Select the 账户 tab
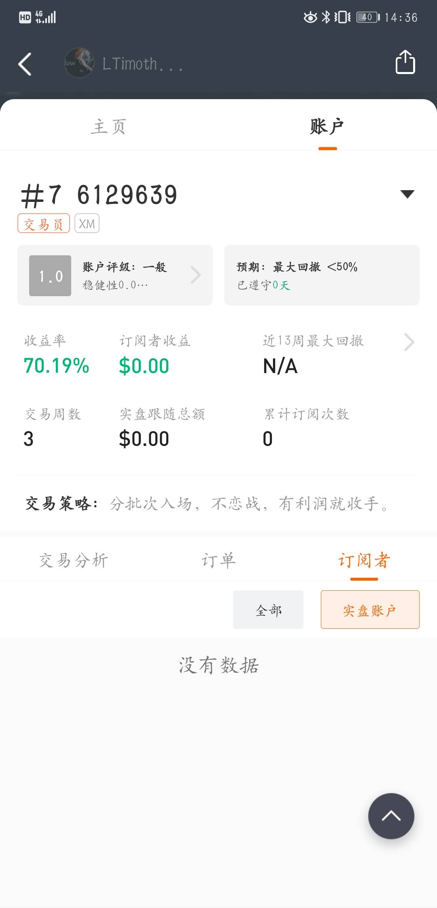This screenshot has height=908, width=437. tap(327, 127)
